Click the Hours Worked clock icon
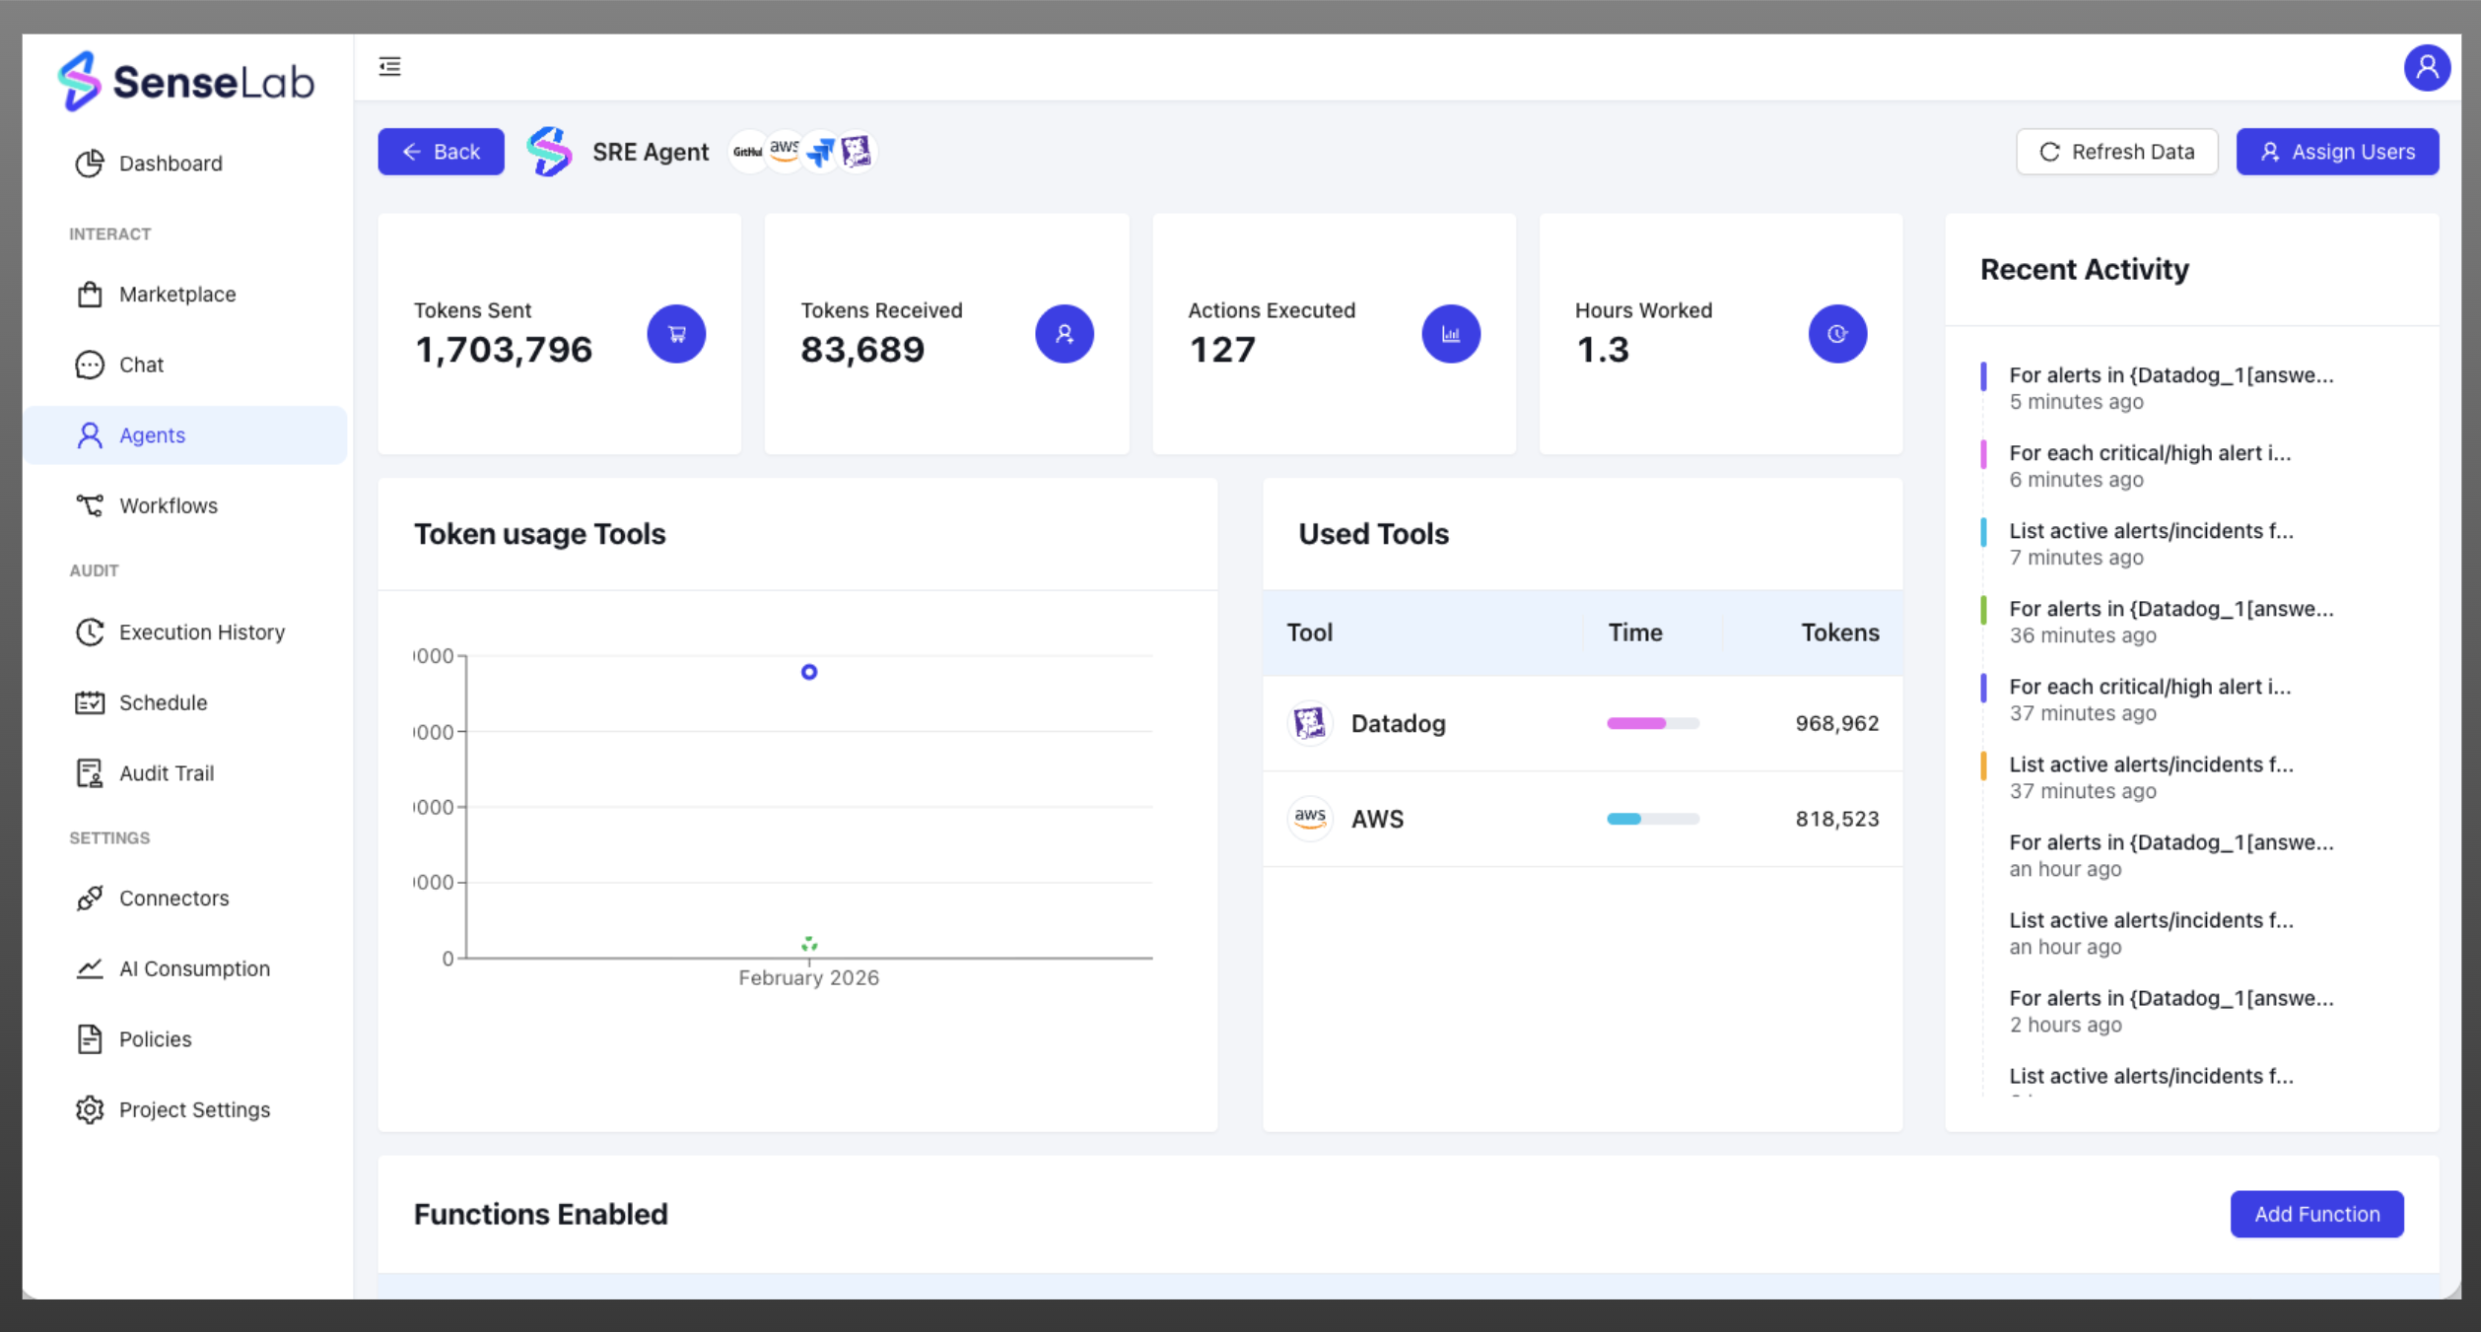 click(x=1837, y=334)
